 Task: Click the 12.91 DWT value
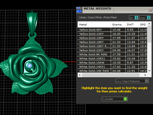pyautogui.click(x=131, y=71)
